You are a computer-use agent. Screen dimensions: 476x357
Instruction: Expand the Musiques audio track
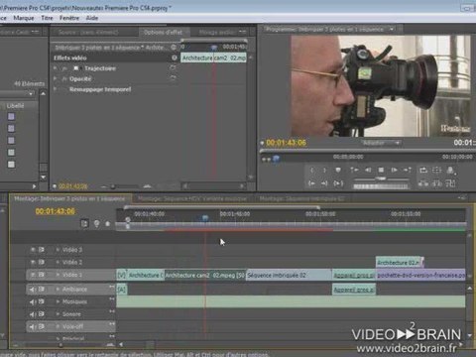[x=58, y=301]
